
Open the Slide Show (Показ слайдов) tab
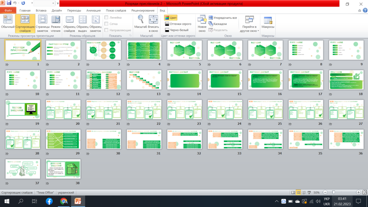click(x=116, y=10)
